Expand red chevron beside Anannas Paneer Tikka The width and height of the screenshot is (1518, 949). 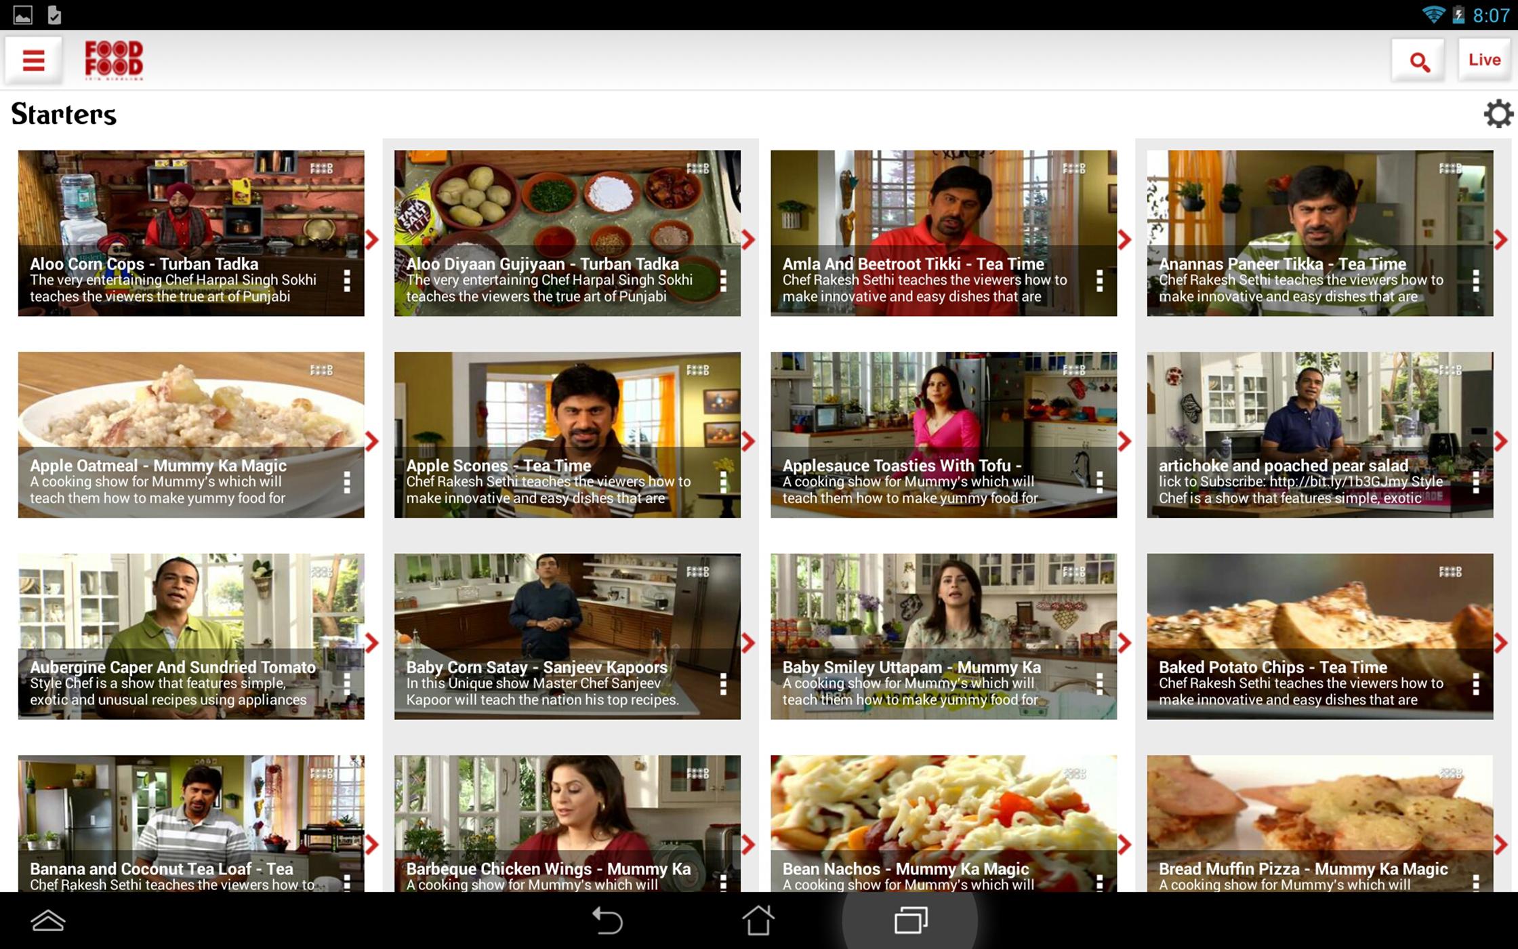1501,239
